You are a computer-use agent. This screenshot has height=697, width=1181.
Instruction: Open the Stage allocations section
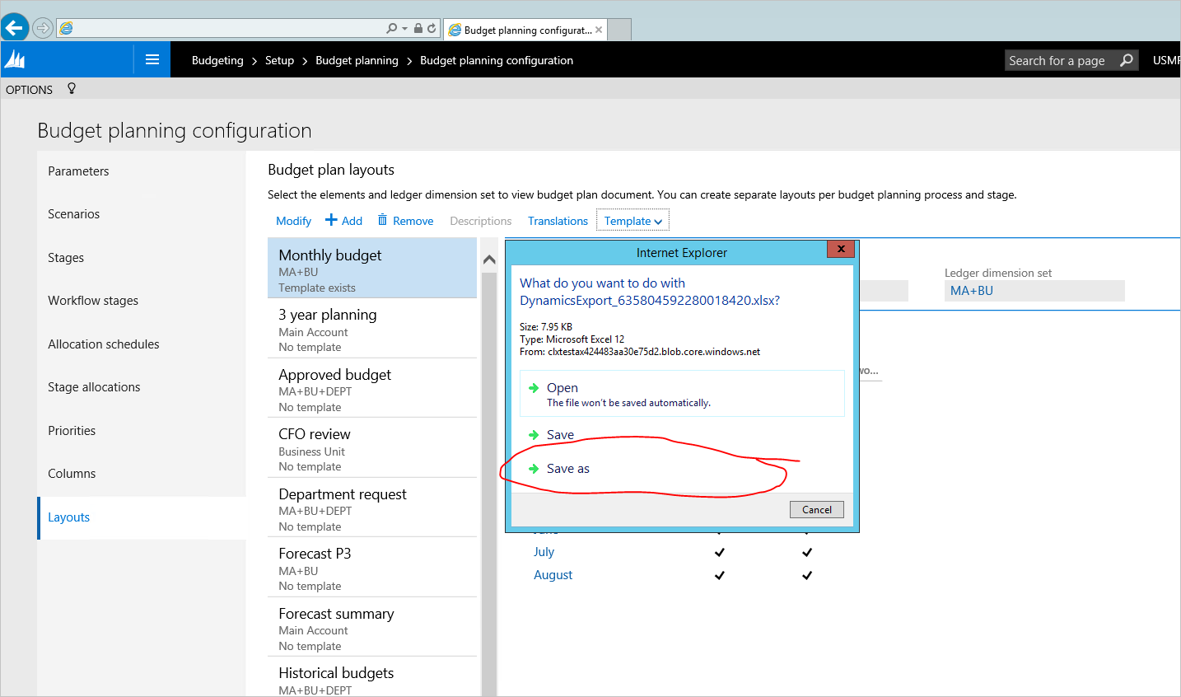[94, 387]
